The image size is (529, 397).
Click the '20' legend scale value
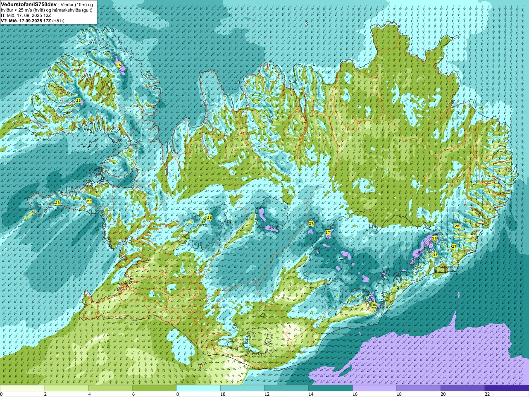click(443, 394)
